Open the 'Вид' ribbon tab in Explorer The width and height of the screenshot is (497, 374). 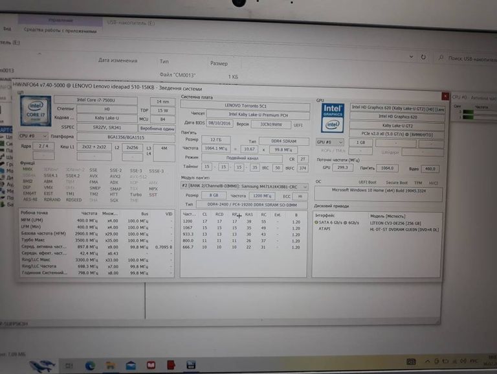click(x=7, y=29)
